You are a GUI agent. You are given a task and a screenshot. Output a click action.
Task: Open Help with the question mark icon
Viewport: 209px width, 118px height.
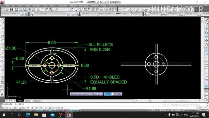pyautogui.click(x=115, y=10)
